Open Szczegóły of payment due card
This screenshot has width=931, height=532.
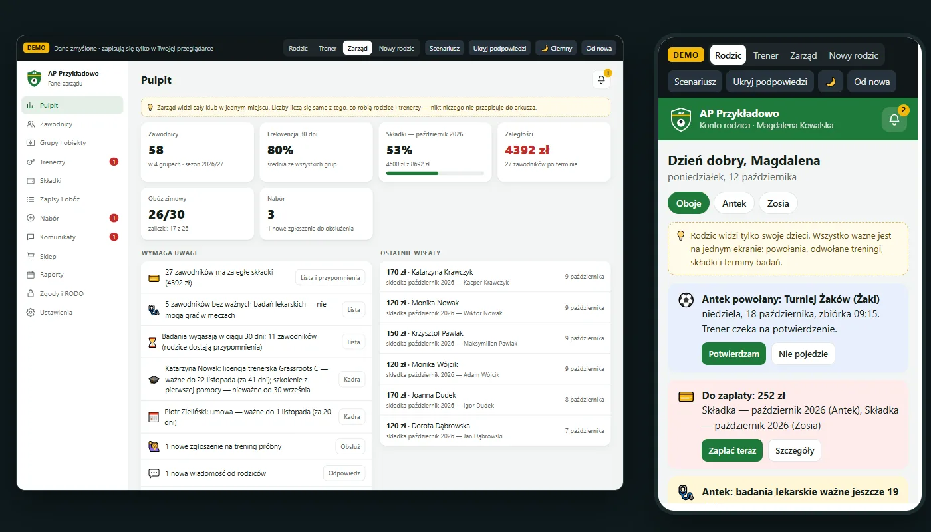(795, 450)
